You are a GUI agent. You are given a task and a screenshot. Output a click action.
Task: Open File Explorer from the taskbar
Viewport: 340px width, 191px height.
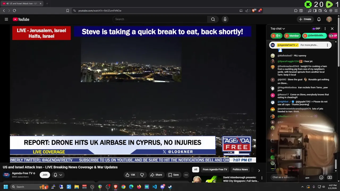point(76,187)
